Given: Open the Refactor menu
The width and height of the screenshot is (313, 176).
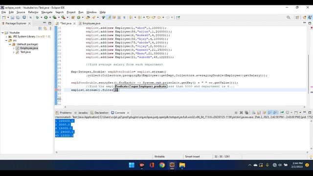Looking at the screenshot, I should (33, 12).
